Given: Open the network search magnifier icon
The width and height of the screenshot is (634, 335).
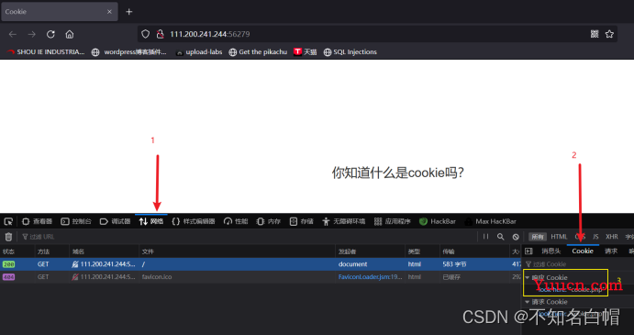Looking at the screenshot, I should click(501, 237).
